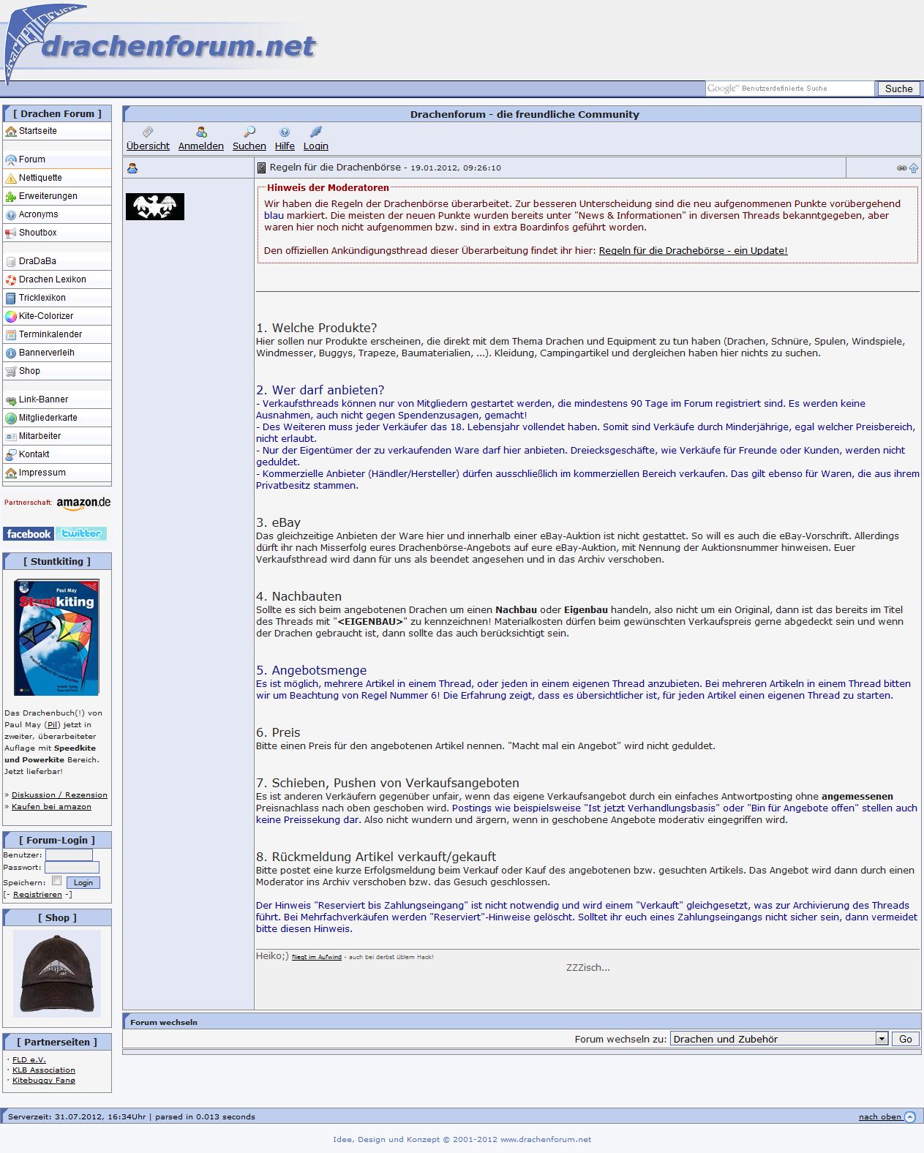Select Terminkalender in the sidebar menu
Viewport: 924px width, 1153px height.
coord(50,334)
